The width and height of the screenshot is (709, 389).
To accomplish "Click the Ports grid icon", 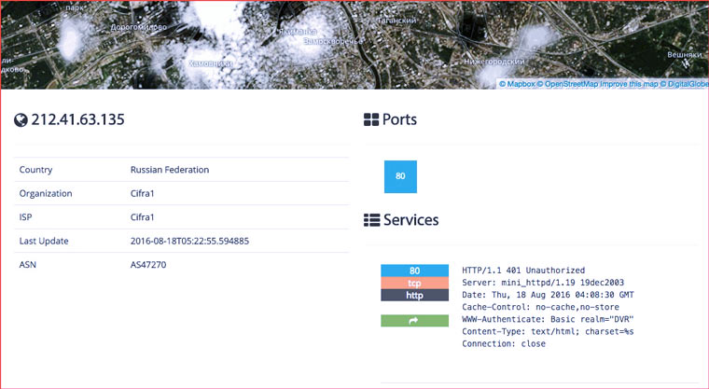I will click(x=371, y=119).
